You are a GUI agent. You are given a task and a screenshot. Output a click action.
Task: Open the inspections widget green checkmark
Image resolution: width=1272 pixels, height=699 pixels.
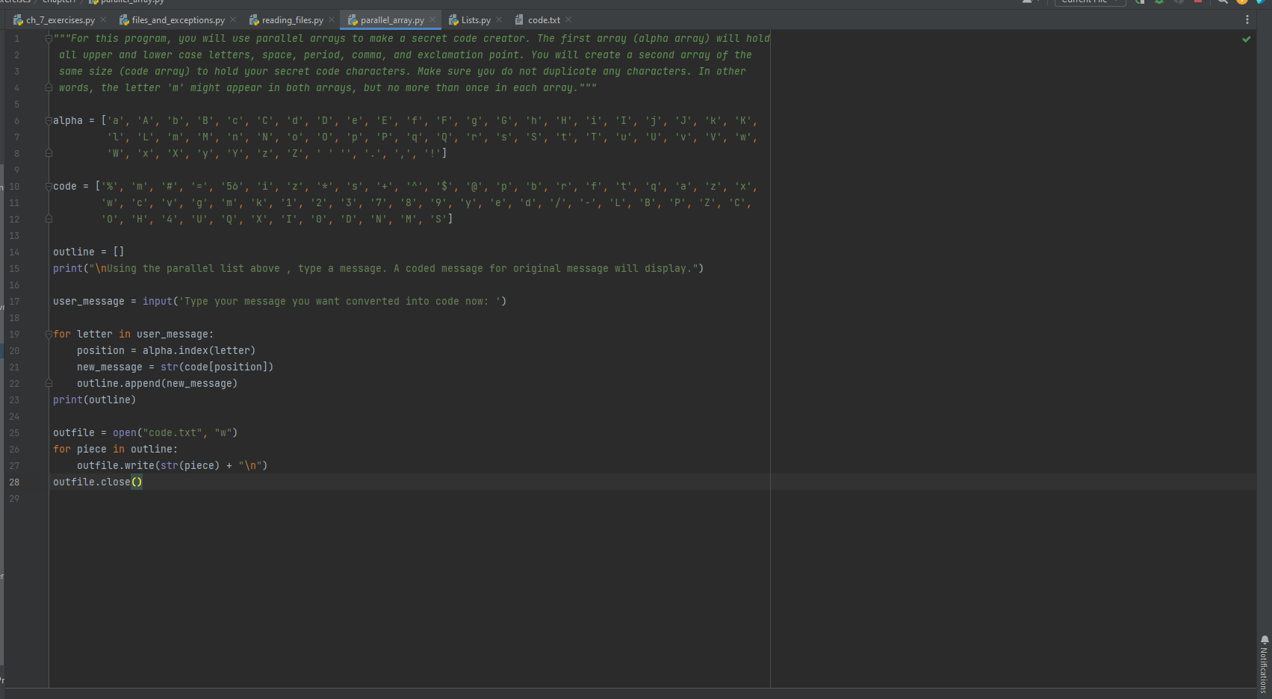1246,38
